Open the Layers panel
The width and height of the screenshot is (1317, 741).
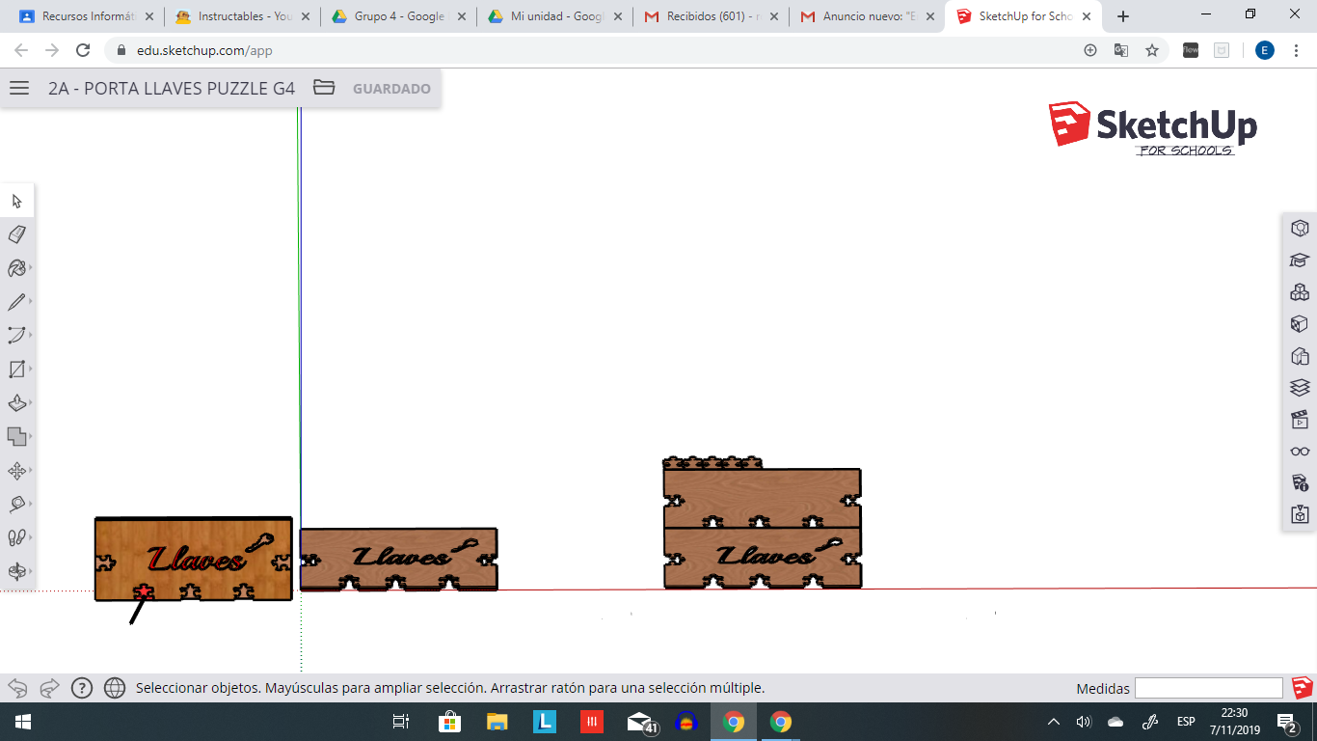1300,388
